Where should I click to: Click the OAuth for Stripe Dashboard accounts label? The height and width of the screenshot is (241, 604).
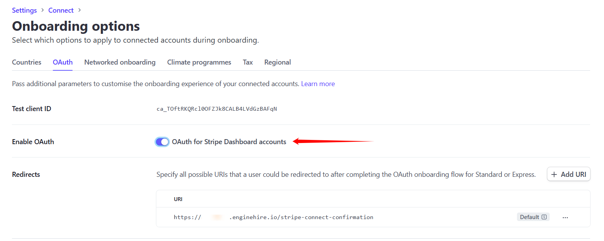[229, 142]
